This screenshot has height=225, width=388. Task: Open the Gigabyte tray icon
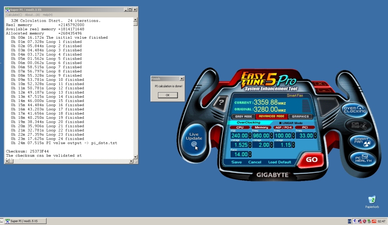click(355, 221)
